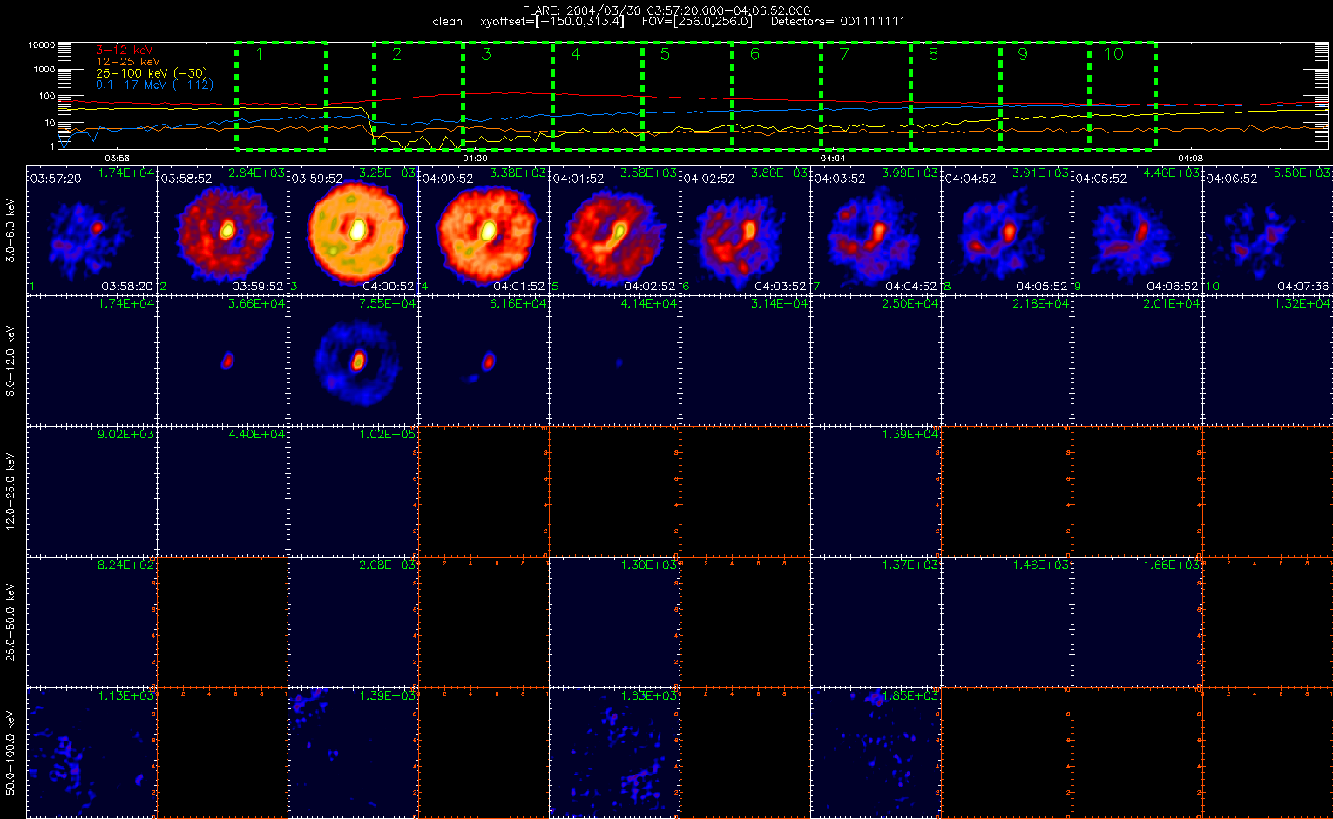
Task: Click the '1.66E+03' peak value
Action: 1172,565
